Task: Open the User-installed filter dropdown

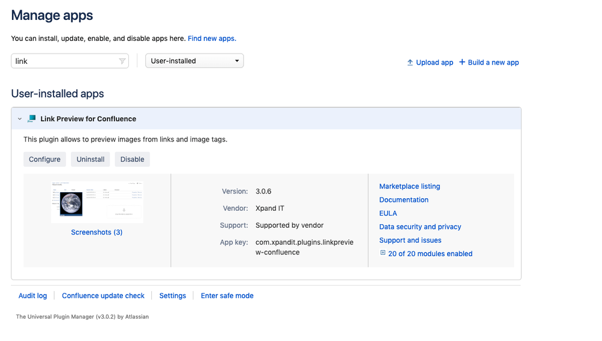Action: point(194,61)
